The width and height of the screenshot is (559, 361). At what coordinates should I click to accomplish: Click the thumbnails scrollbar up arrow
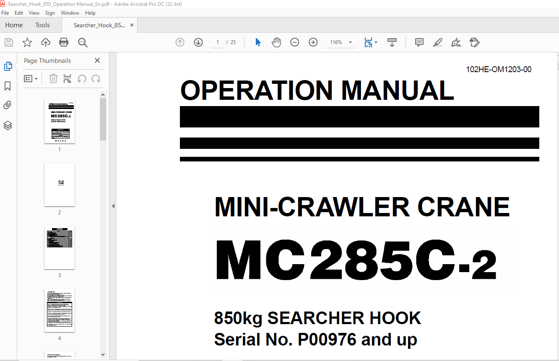pyautogui.click(x=103, y=95)
